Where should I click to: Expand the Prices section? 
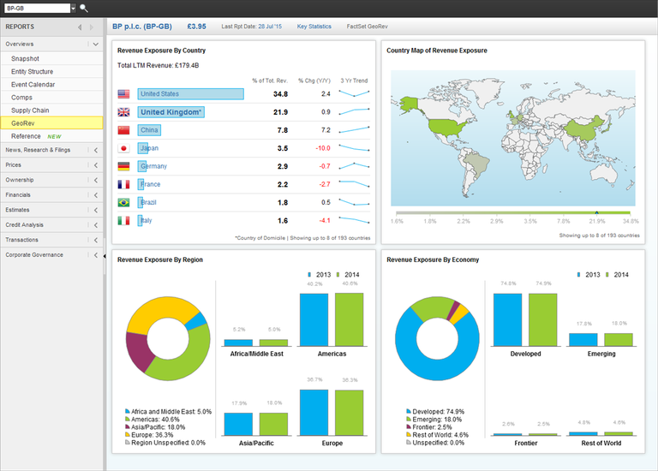pos(96,165)
